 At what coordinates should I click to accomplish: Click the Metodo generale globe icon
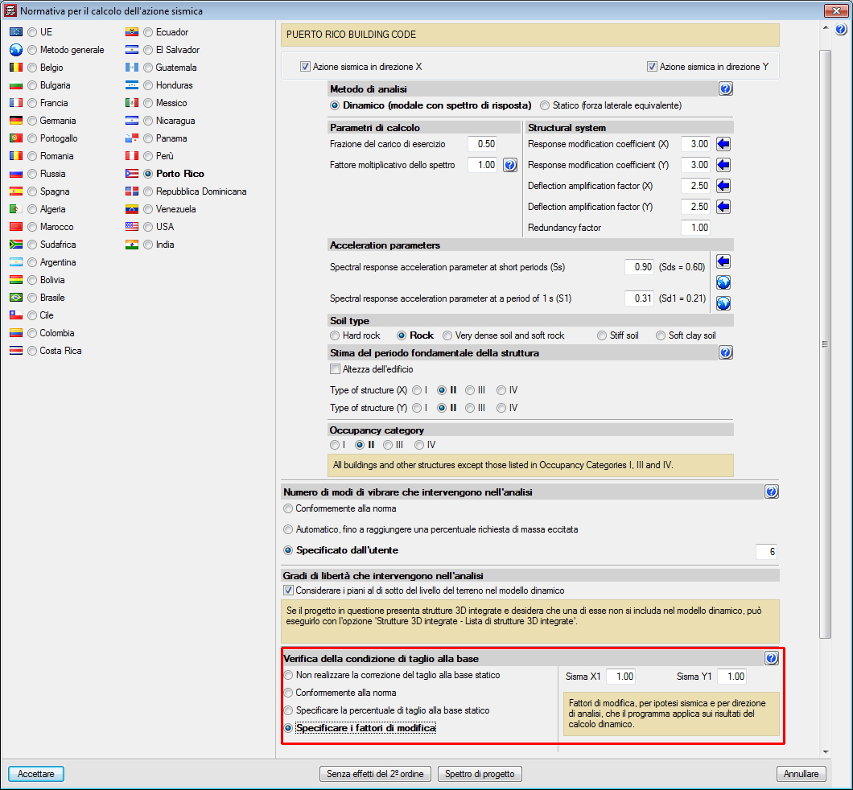(x=16, y=50)
